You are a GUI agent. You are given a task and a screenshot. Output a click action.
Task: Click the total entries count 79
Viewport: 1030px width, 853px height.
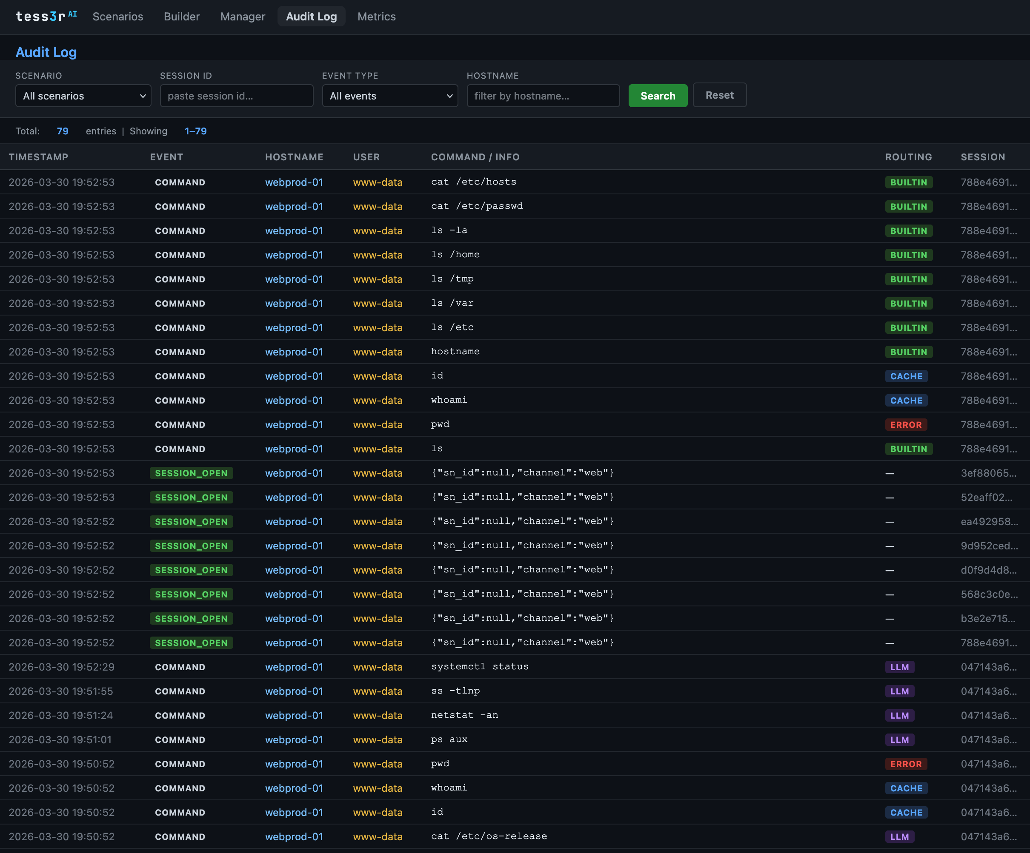point(62,131)
